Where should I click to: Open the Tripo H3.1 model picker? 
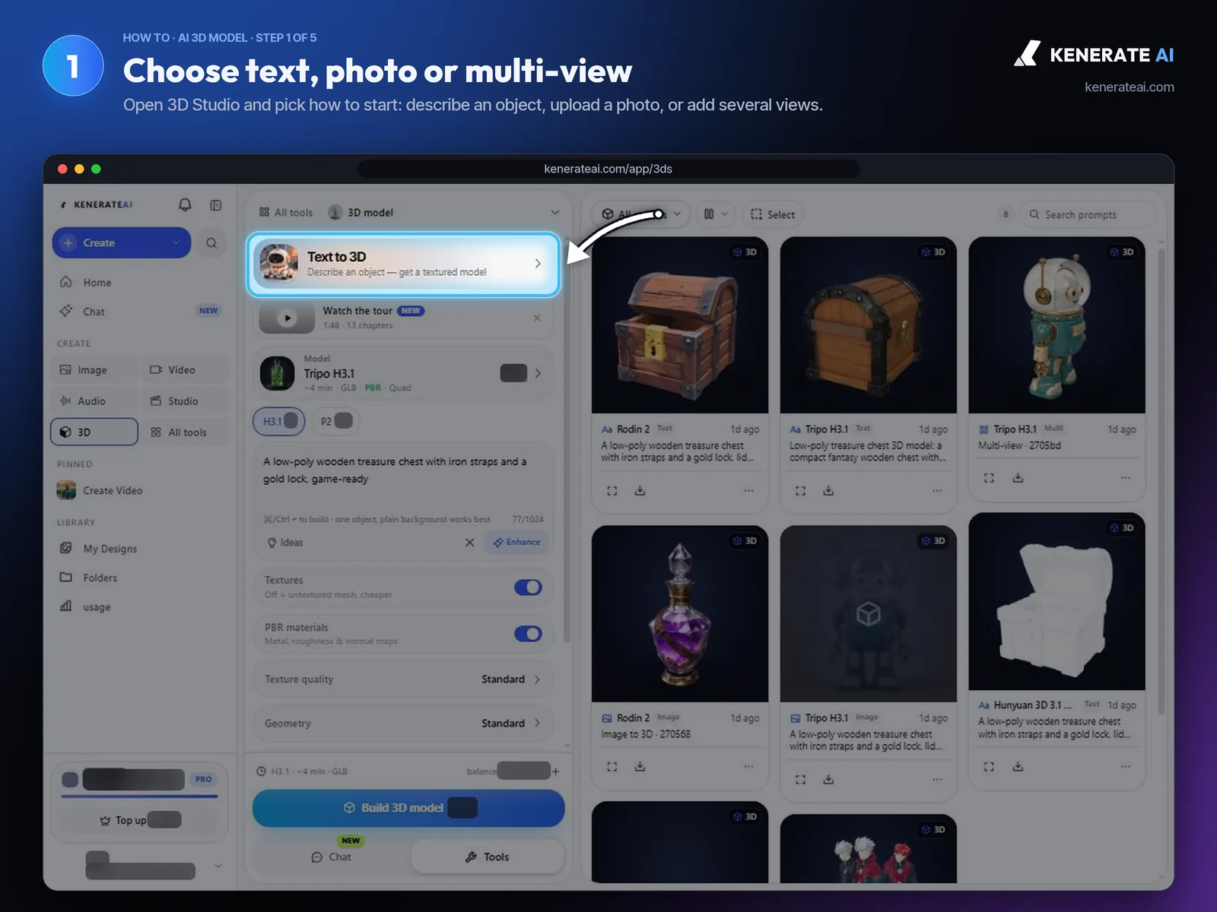click(x=403, y=373)
